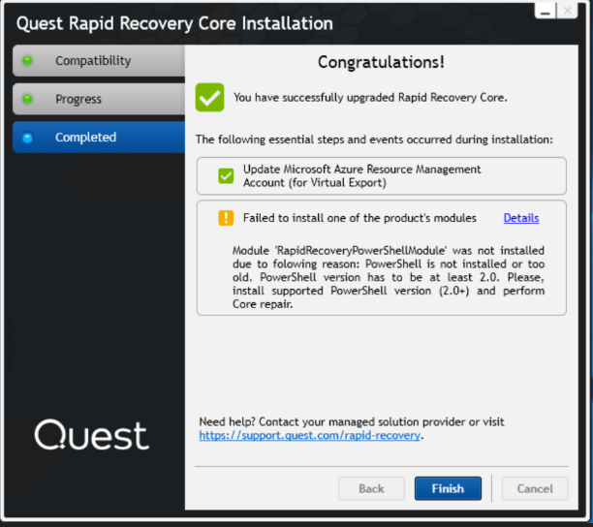Click the Quest Rapid Recovery Core Installation title
Image resolution: width=593 pixels, height=527 pixels.
pos(174,23)
